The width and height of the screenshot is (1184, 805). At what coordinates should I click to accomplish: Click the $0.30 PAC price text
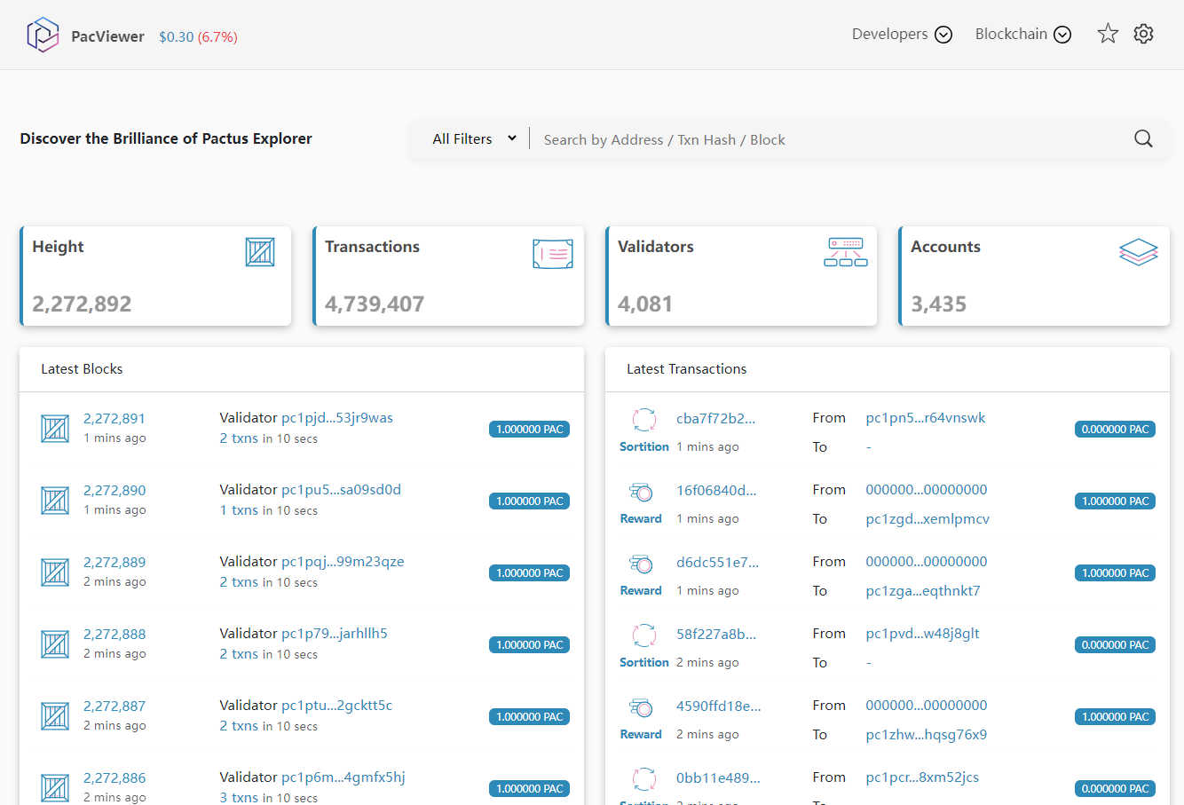(177, 36)
